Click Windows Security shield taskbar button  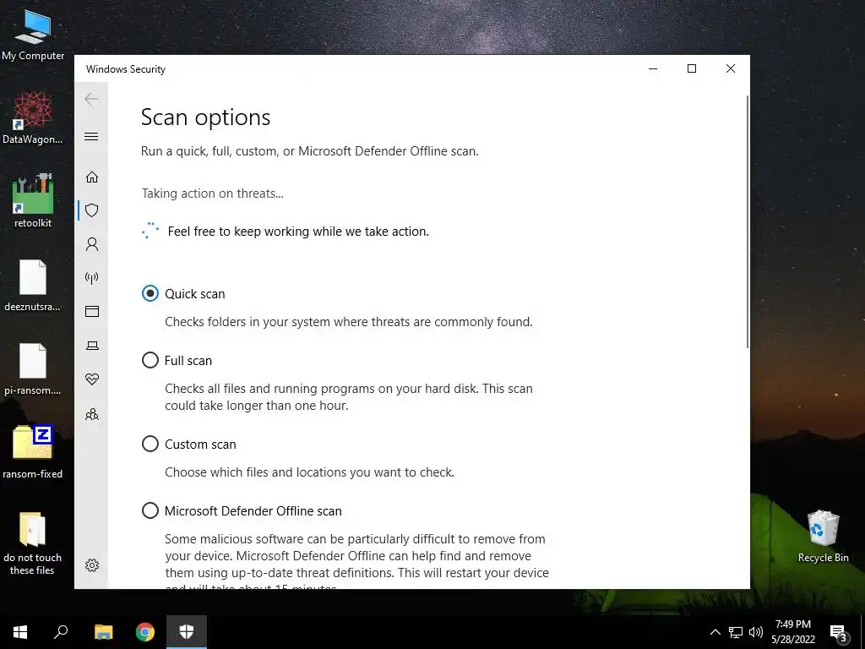point(187,632)
